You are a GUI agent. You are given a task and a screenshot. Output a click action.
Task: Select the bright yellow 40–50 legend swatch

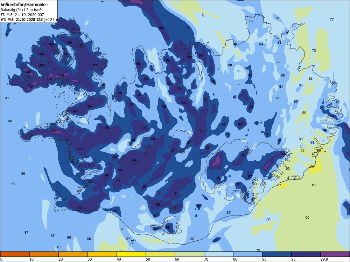131,254
